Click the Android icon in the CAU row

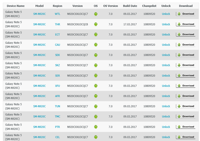pos(96,45)
